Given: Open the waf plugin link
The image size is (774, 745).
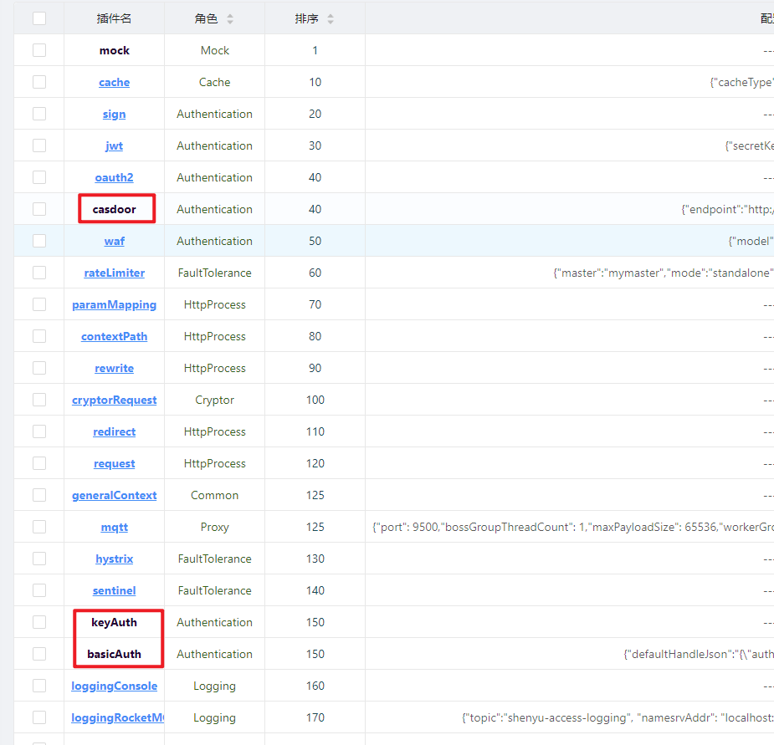Looking at the screenshot, I should point(114,242).
